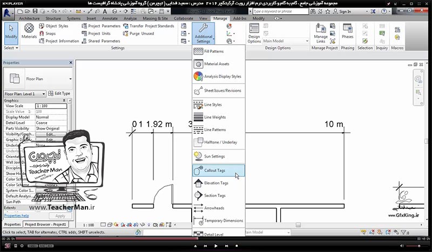This screenshot has height=252, width=432.
Task: Switch to the Massing & Site tab
Action: 155,18
